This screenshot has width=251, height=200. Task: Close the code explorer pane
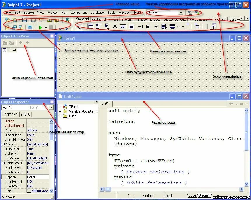tap(96, 102)
